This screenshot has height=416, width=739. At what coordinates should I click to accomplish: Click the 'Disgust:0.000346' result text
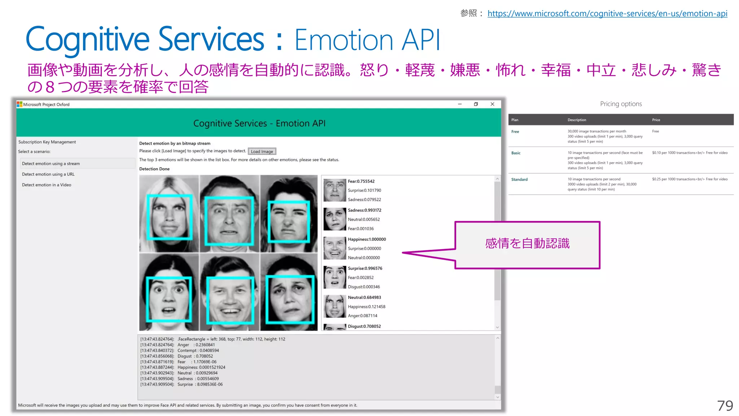pos(364,287)
